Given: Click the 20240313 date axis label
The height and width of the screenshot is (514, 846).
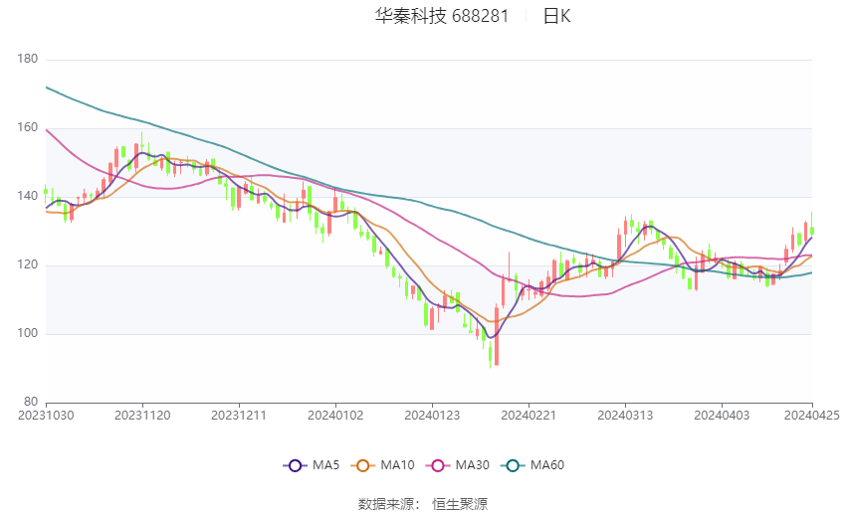Looking at the screenshot, I should click(625, 415).
